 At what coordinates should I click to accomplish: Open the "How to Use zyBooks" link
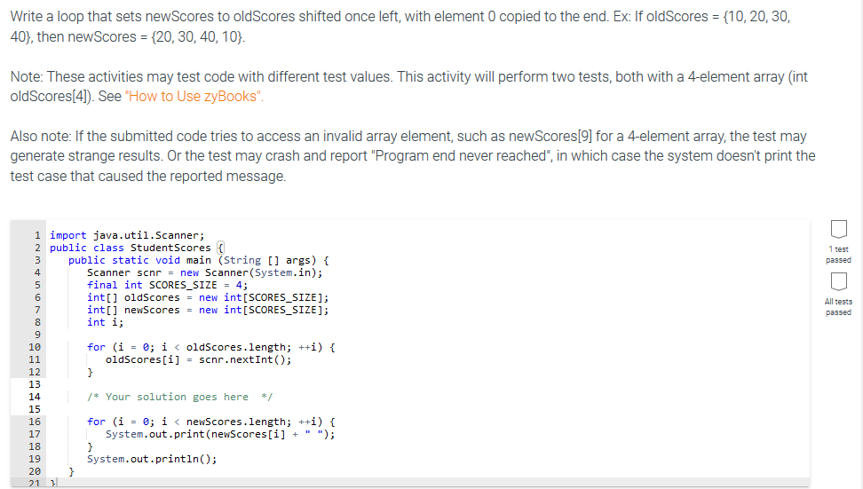coord(194,96)
